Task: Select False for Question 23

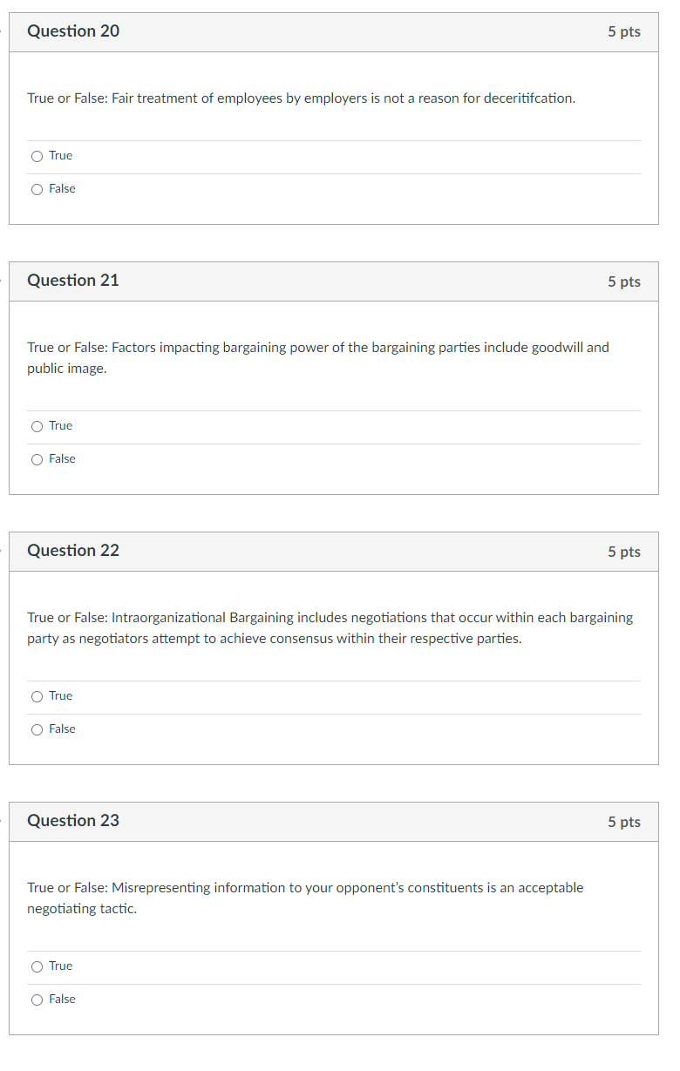Action: [37, 999]
